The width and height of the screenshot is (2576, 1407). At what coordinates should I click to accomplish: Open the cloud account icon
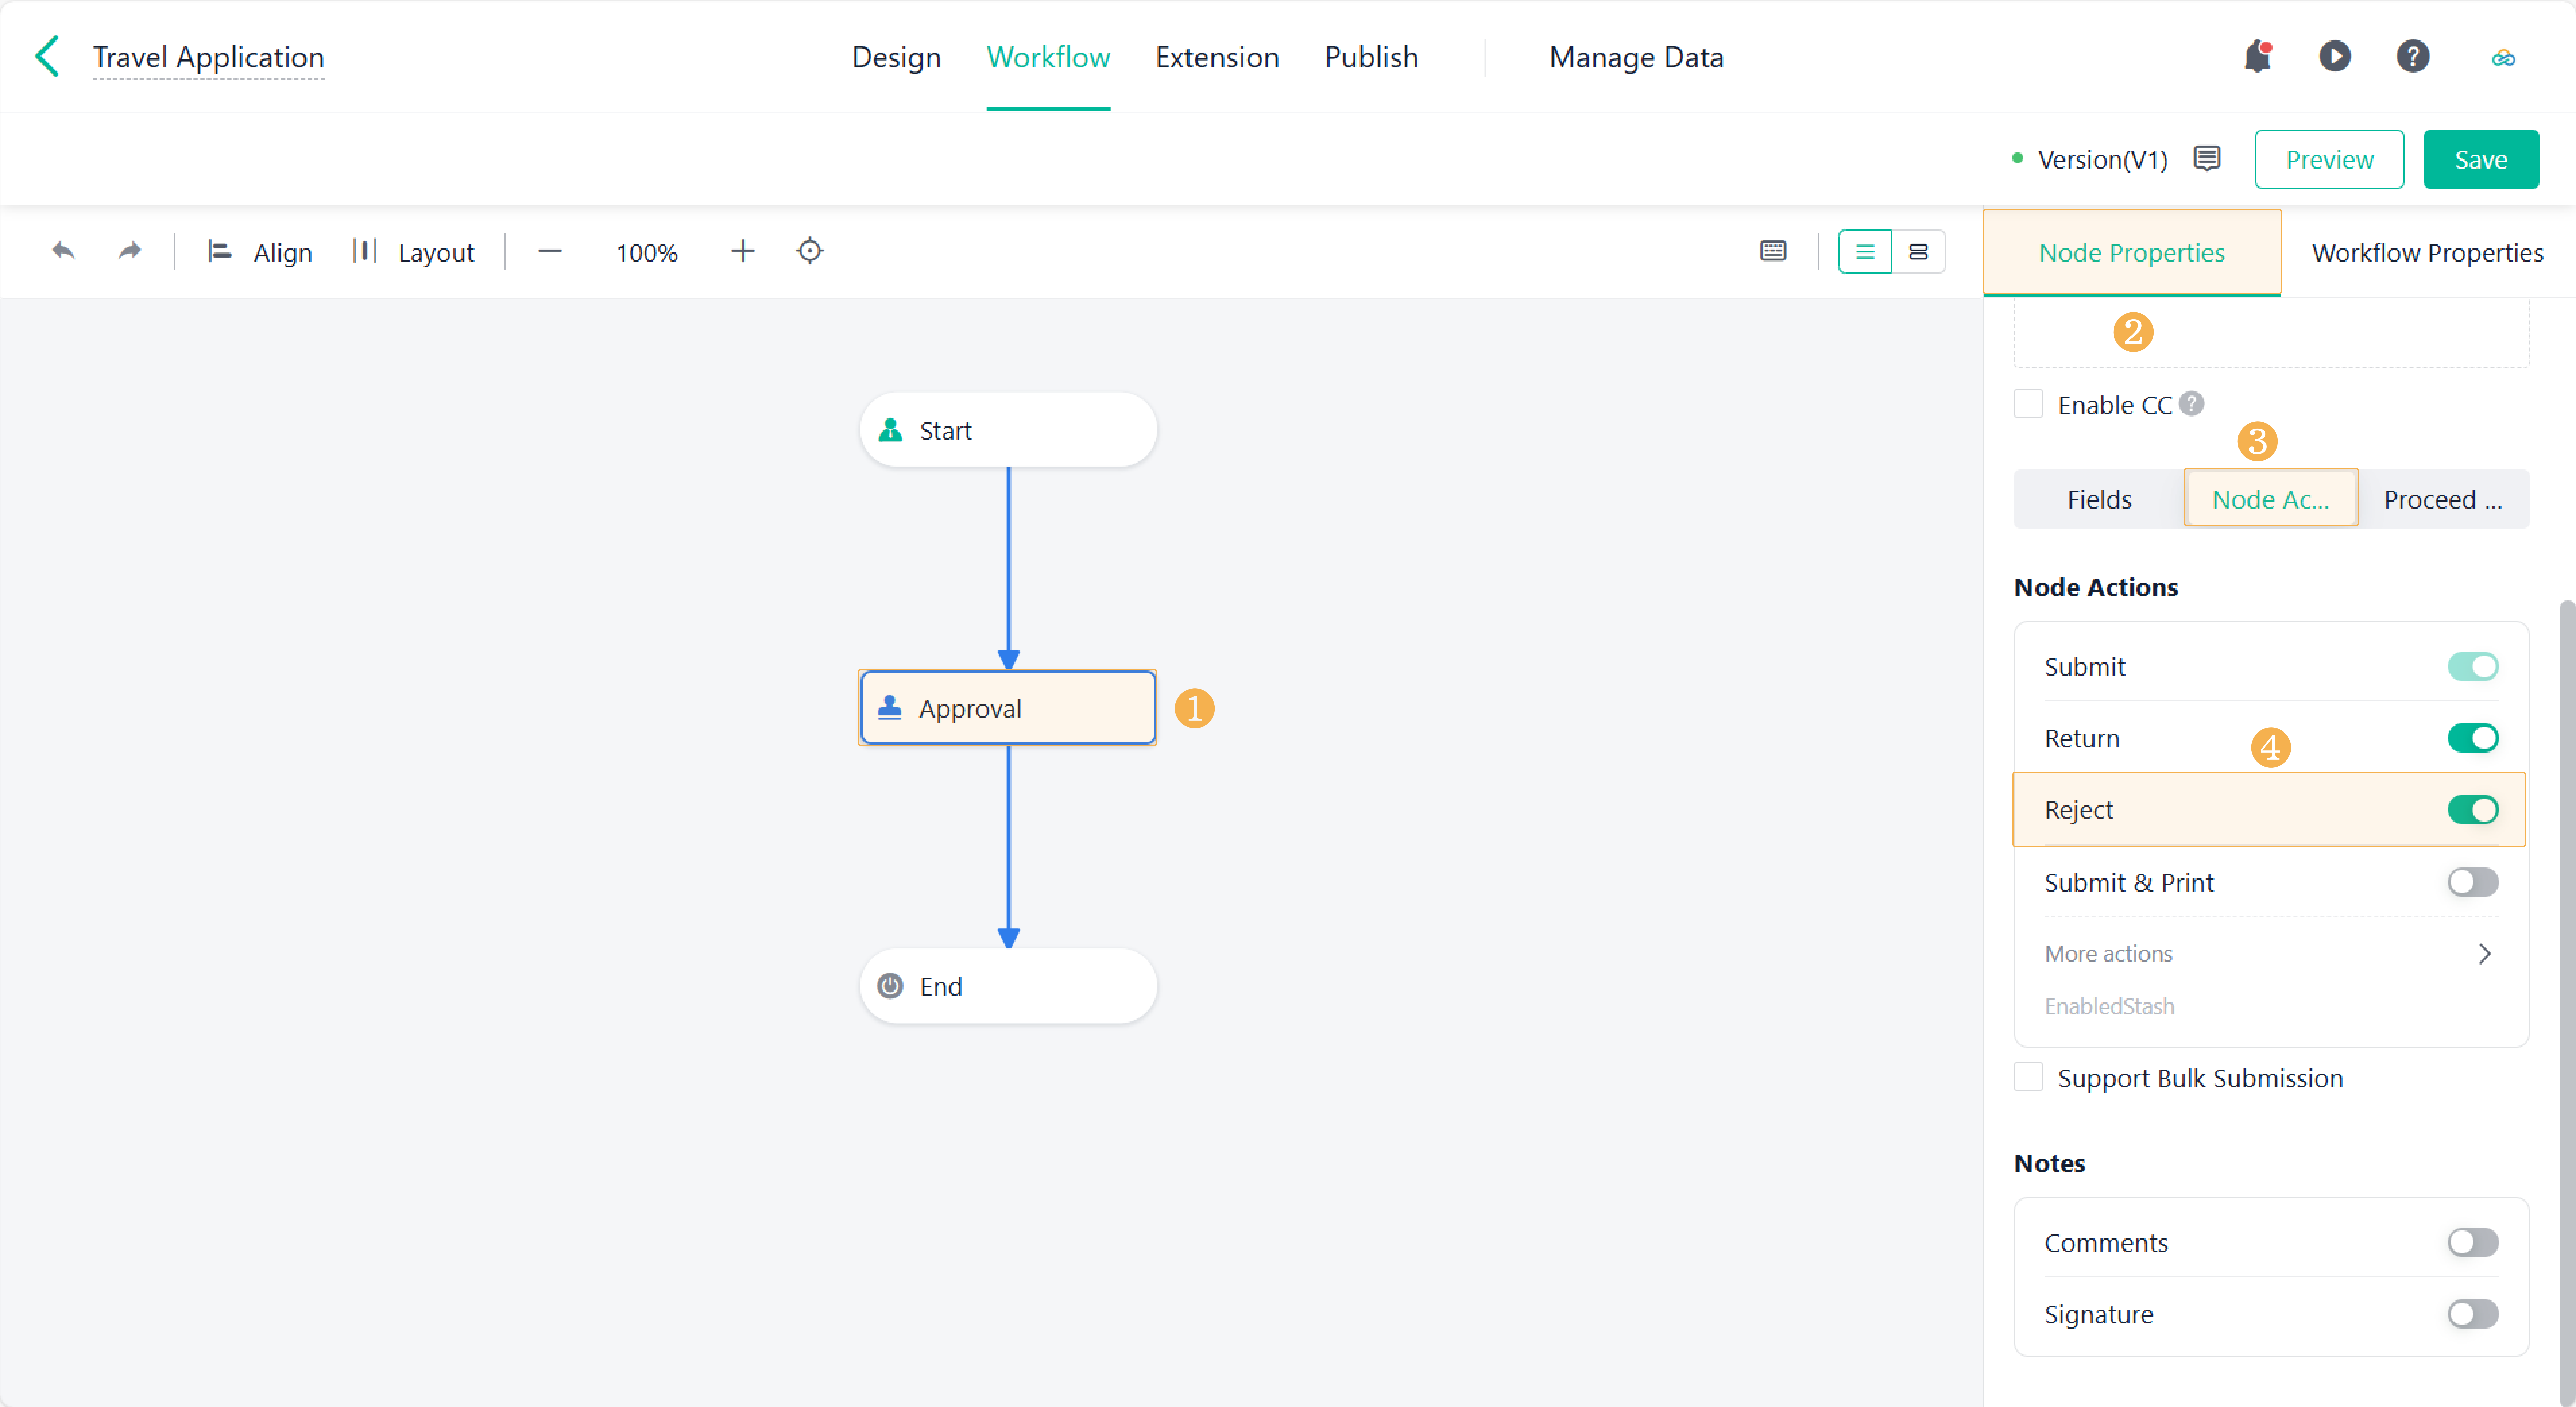pos(2503,58)
